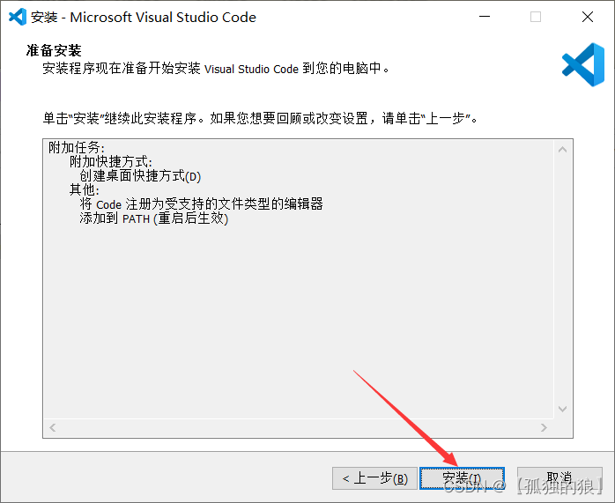Click the summary box scroll up arrow
The height and width of the screenshot is (503, 615).
[x=562, y=150]
